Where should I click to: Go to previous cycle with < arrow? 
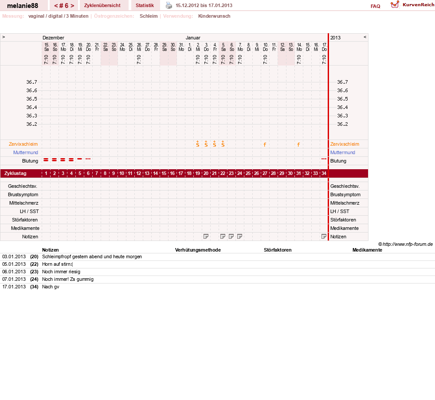coord(56,6)
